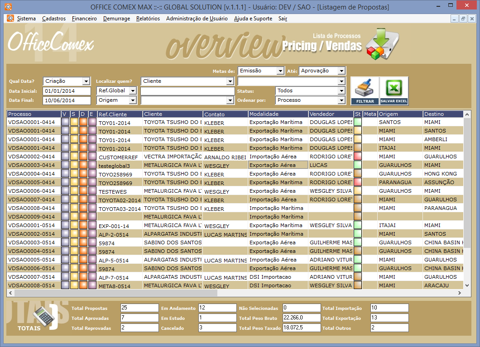Image resolution: width=480 pixels, height=347 pixels.
Task: Expand the Status dropdown showing Todos
Action: (341, 91)
